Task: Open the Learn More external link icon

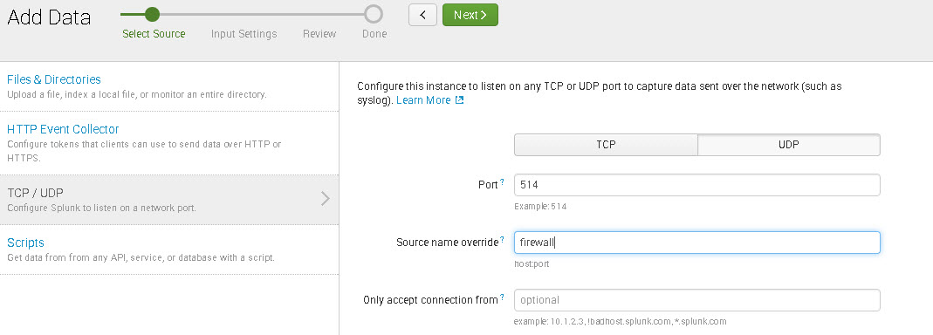Action: [x=459, y=100]
